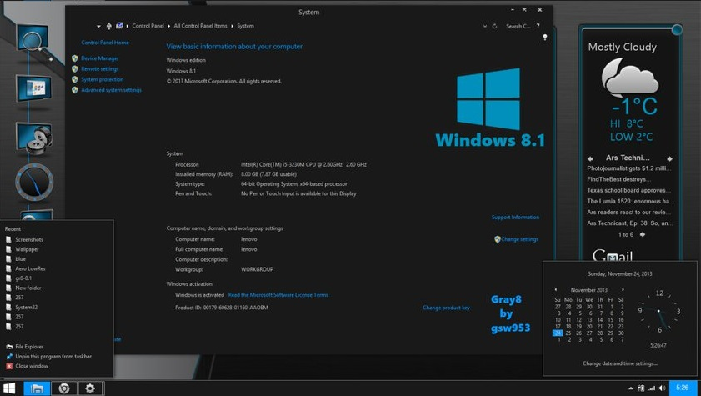The height and width of the screenshot is (396, 701).
Task: Open Wallpaper from the Recent jump list
Action: (27, 249)
